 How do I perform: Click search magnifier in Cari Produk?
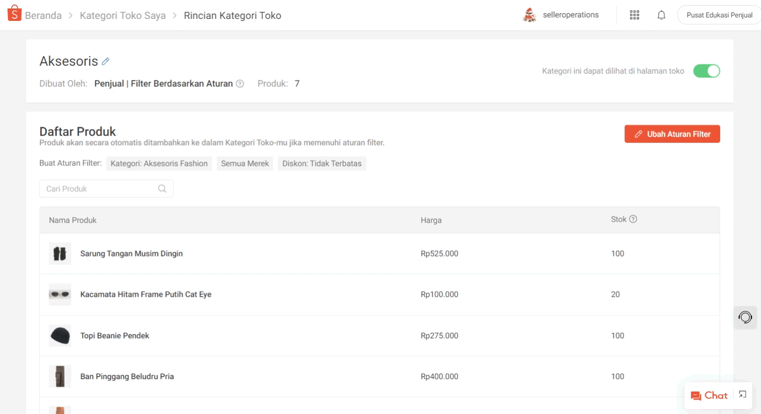click(x=162, y=189)
